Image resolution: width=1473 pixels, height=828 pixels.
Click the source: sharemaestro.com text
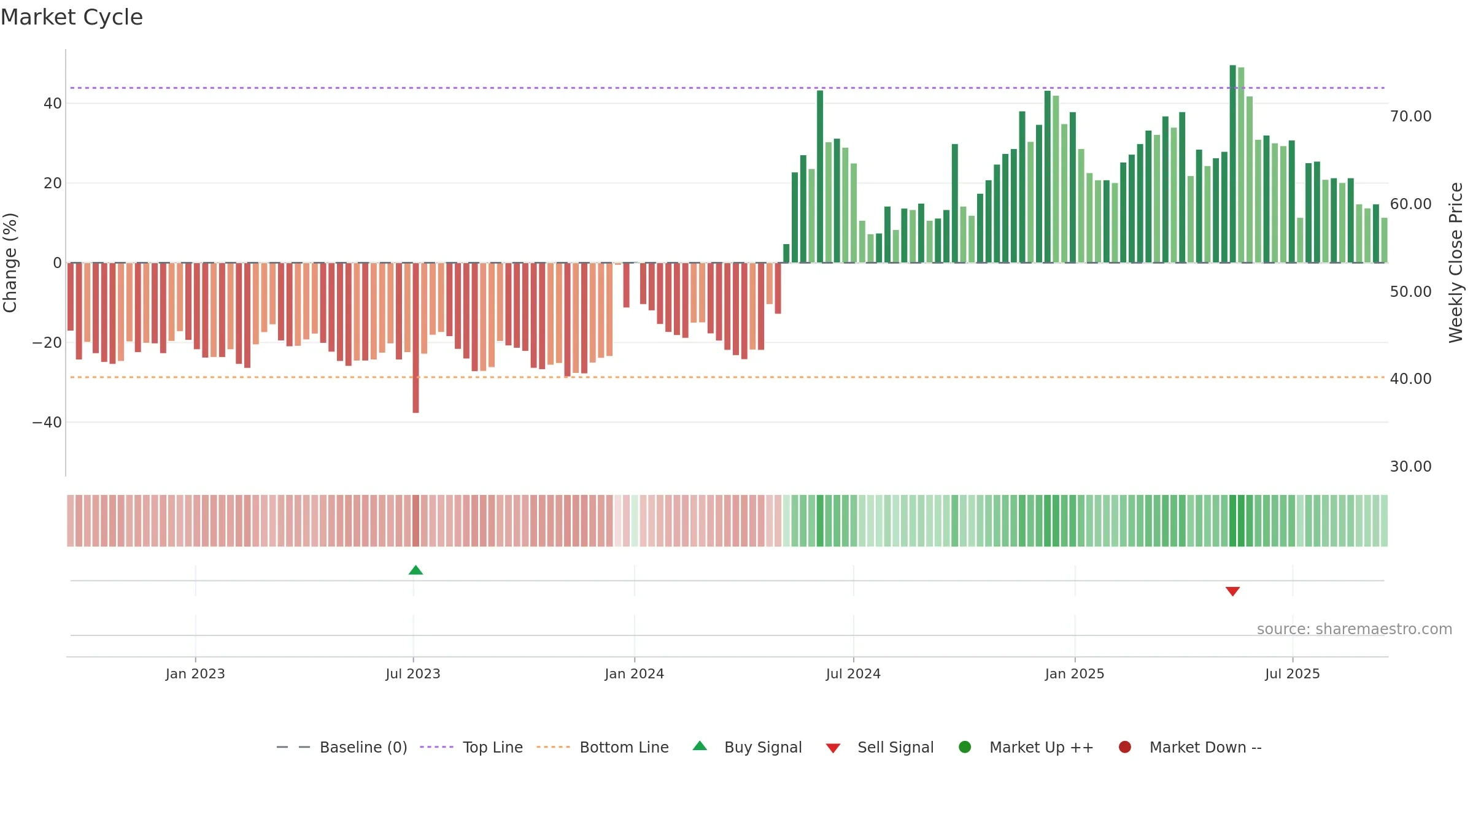pyautogui.click(x=1355, y=629)
